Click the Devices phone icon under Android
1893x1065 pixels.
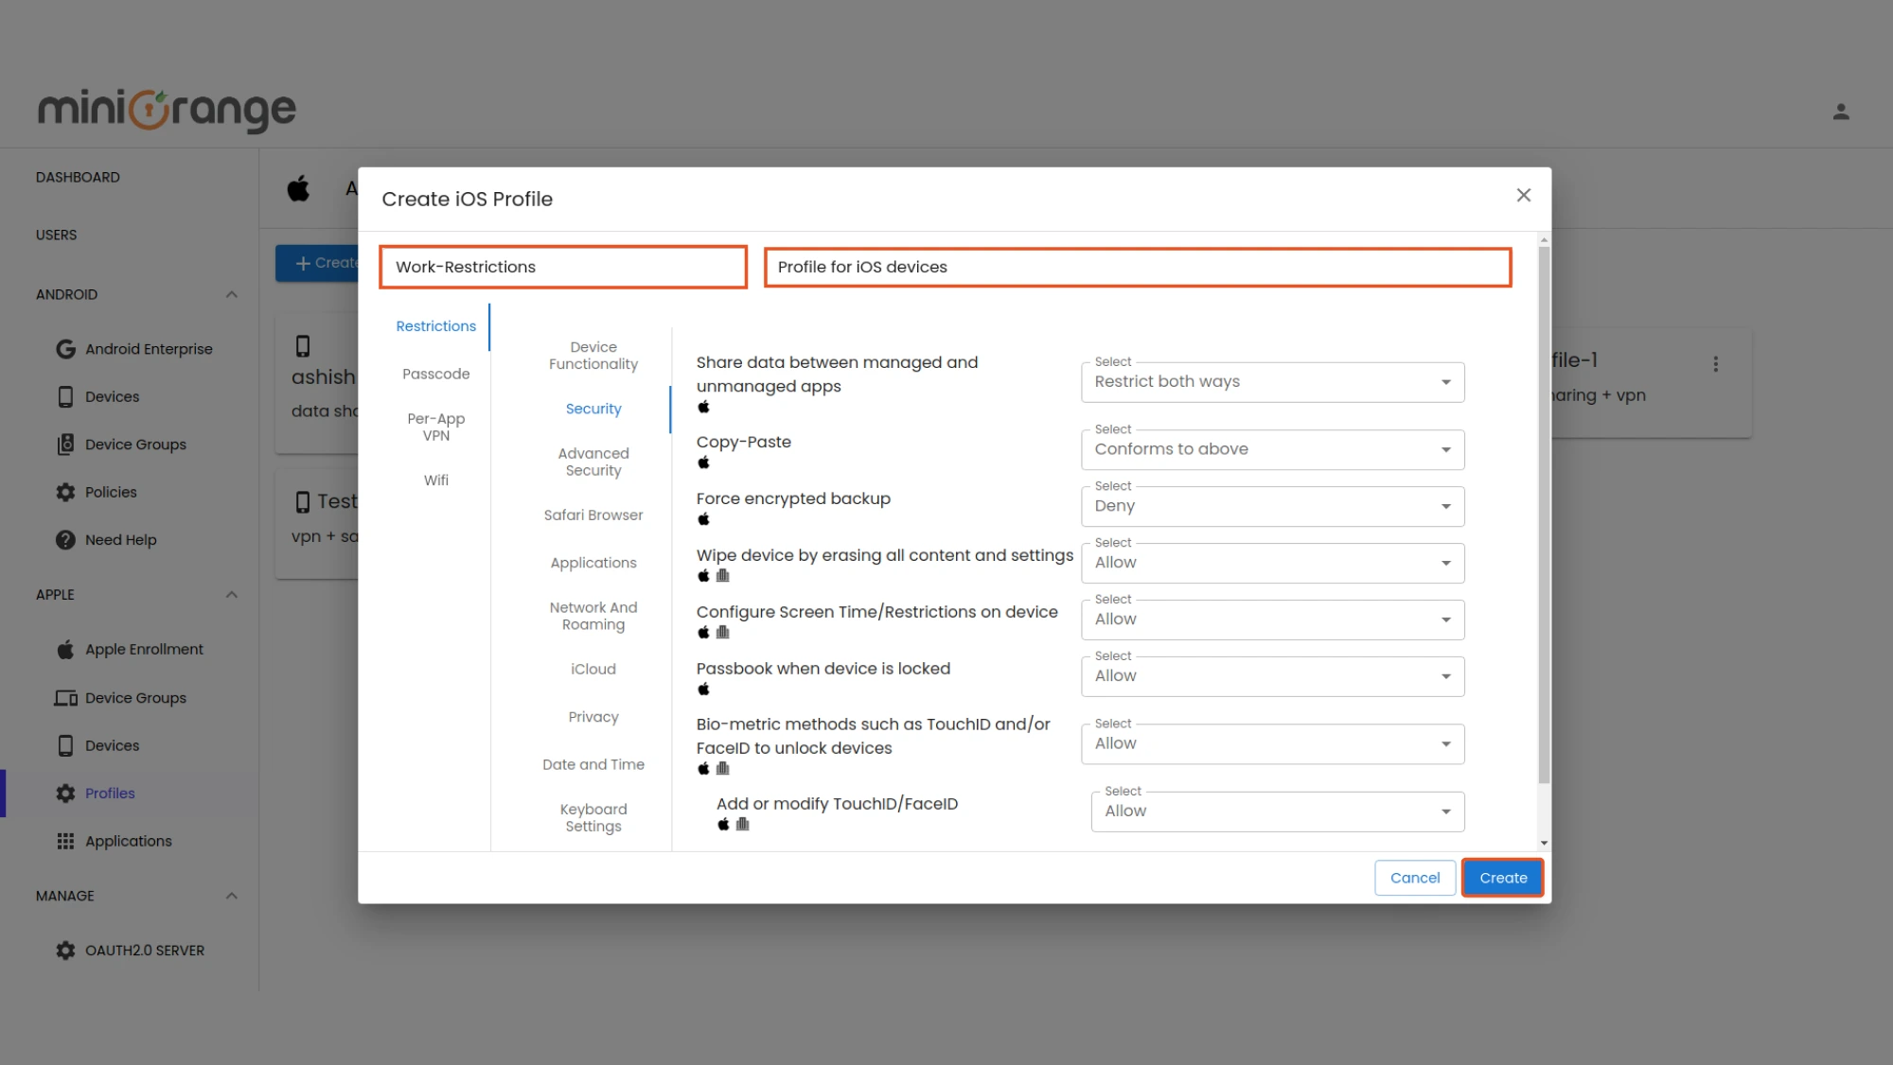pyautogui.click(x=64, y=396)
